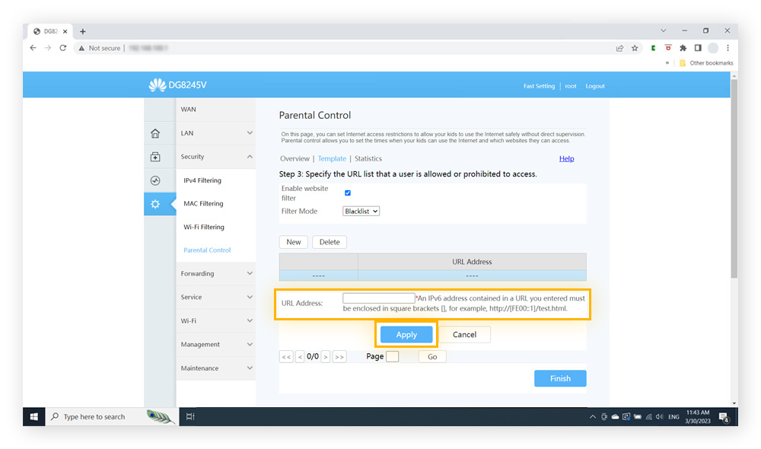Open the Home icon in router sidebar

[155, 133]
